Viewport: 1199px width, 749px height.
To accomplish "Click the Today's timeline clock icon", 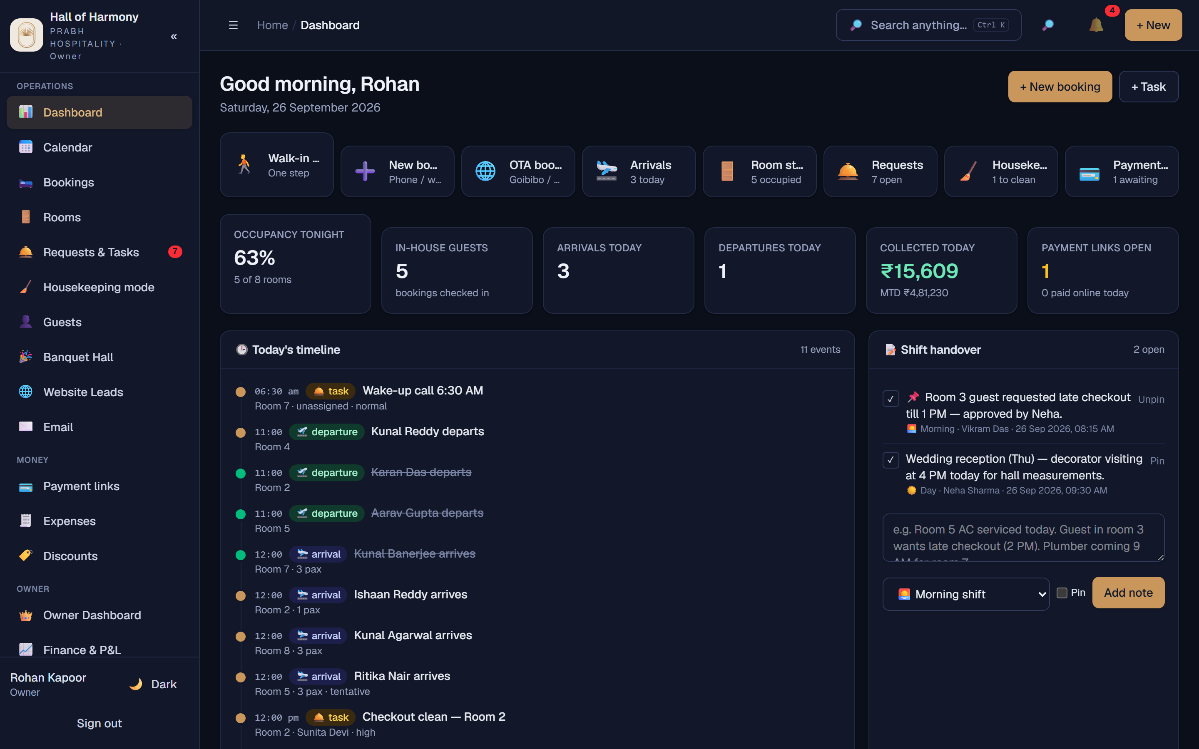I will click(242, 350).
